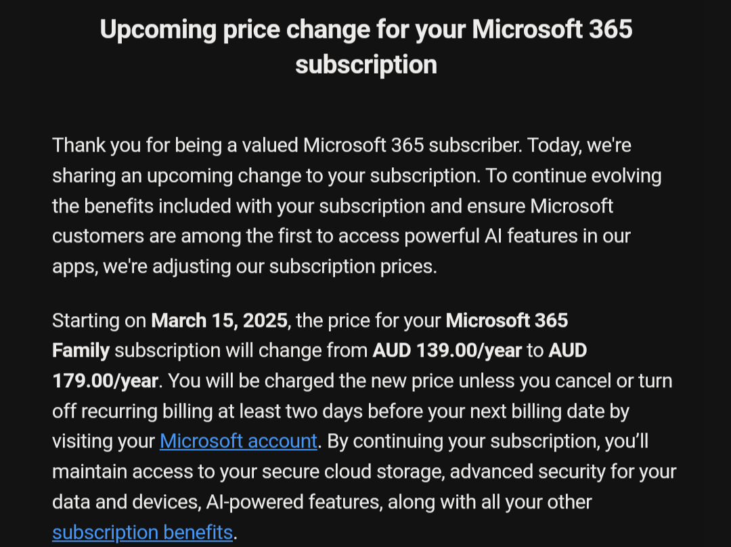
Task: Open the "Microsoft account" link
Action: pos(238,441)
